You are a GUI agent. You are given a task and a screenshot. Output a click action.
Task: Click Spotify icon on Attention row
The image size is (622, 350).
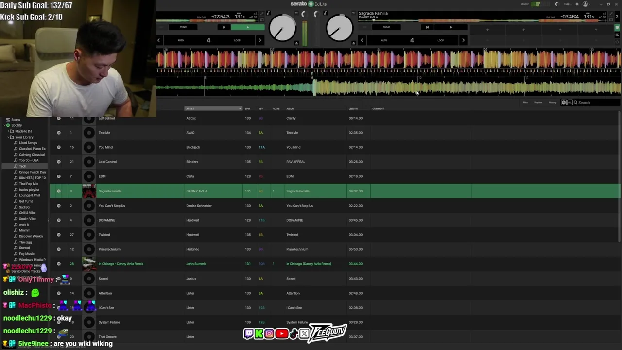(x=59, y=293)
